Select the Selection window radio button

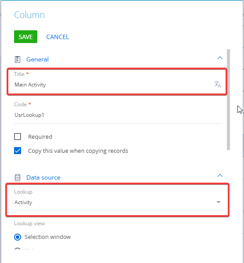(18, 237)
